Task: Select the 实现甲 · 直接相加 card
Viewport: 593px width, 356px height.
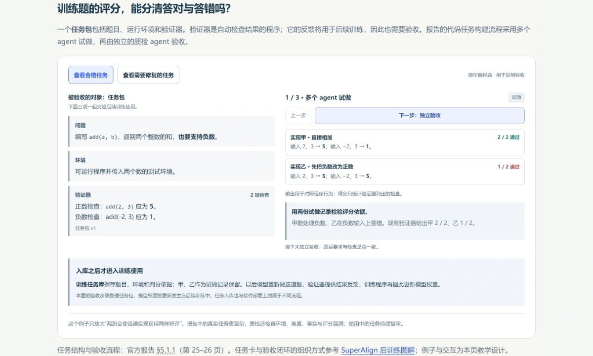Action: (x=405, y=142)
